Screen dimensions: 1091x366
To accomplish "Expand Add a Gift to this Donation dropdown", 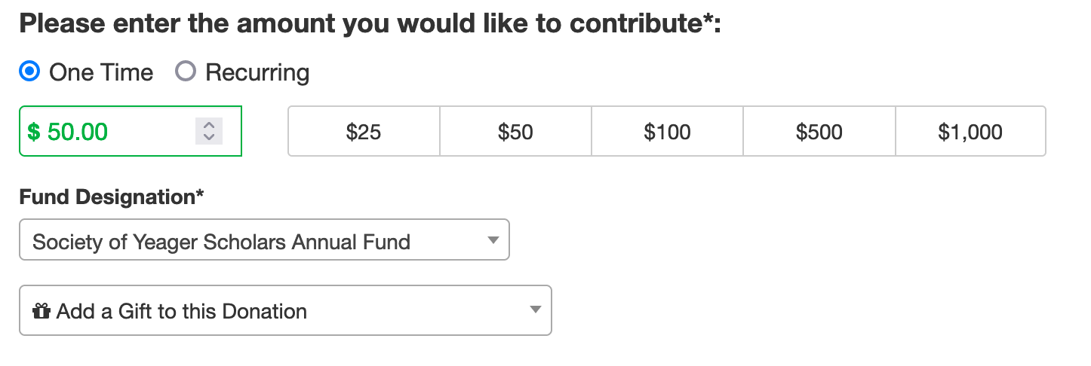I will point(285,310).
